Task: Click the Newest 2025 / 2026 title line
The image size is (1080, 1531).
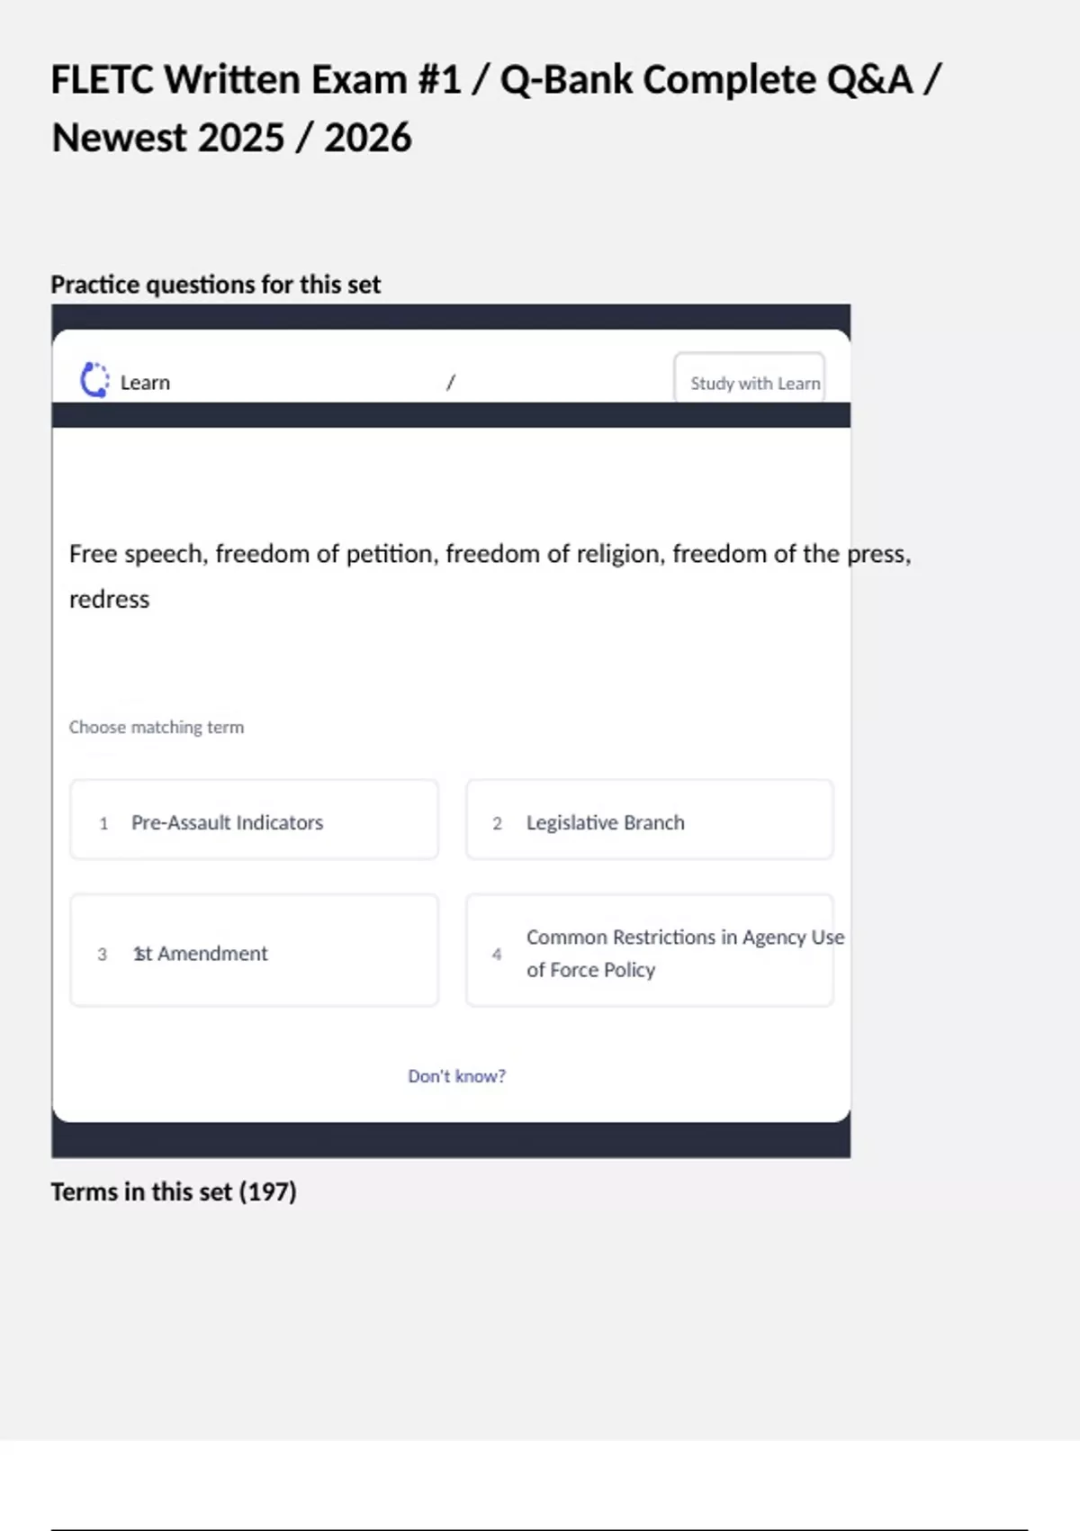Action: (231, 138)
